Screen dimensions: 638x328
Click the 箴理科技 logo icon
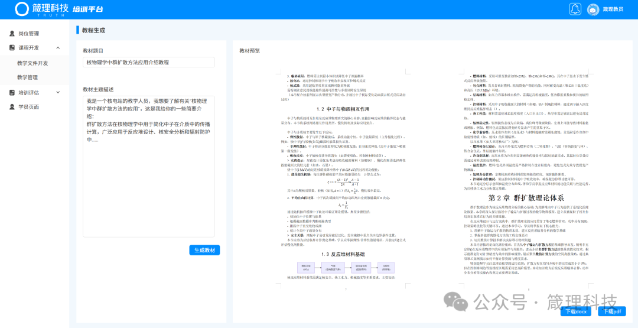point(22,8)
